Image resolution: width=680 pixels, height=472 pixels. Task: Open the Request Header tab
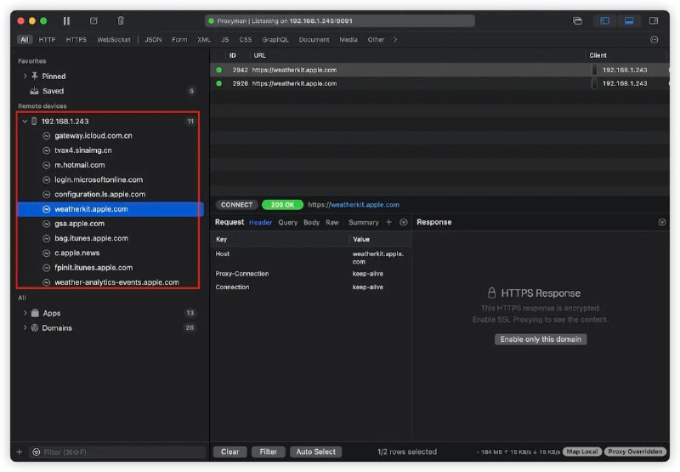260,223
